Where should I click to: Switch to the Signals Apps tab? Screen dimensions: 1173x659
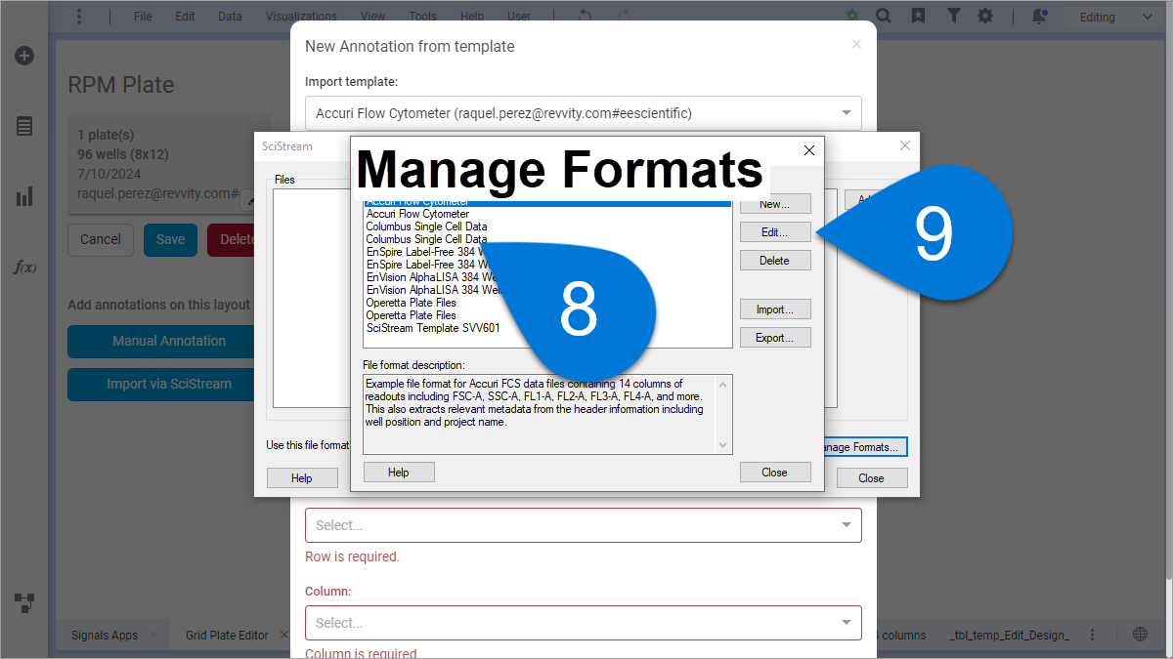pos(105,635)
